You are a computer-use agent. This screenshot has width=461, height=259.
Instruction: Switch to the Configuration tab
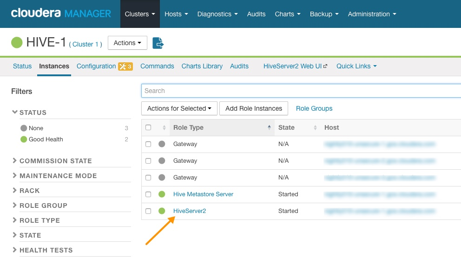click(96, 66)
